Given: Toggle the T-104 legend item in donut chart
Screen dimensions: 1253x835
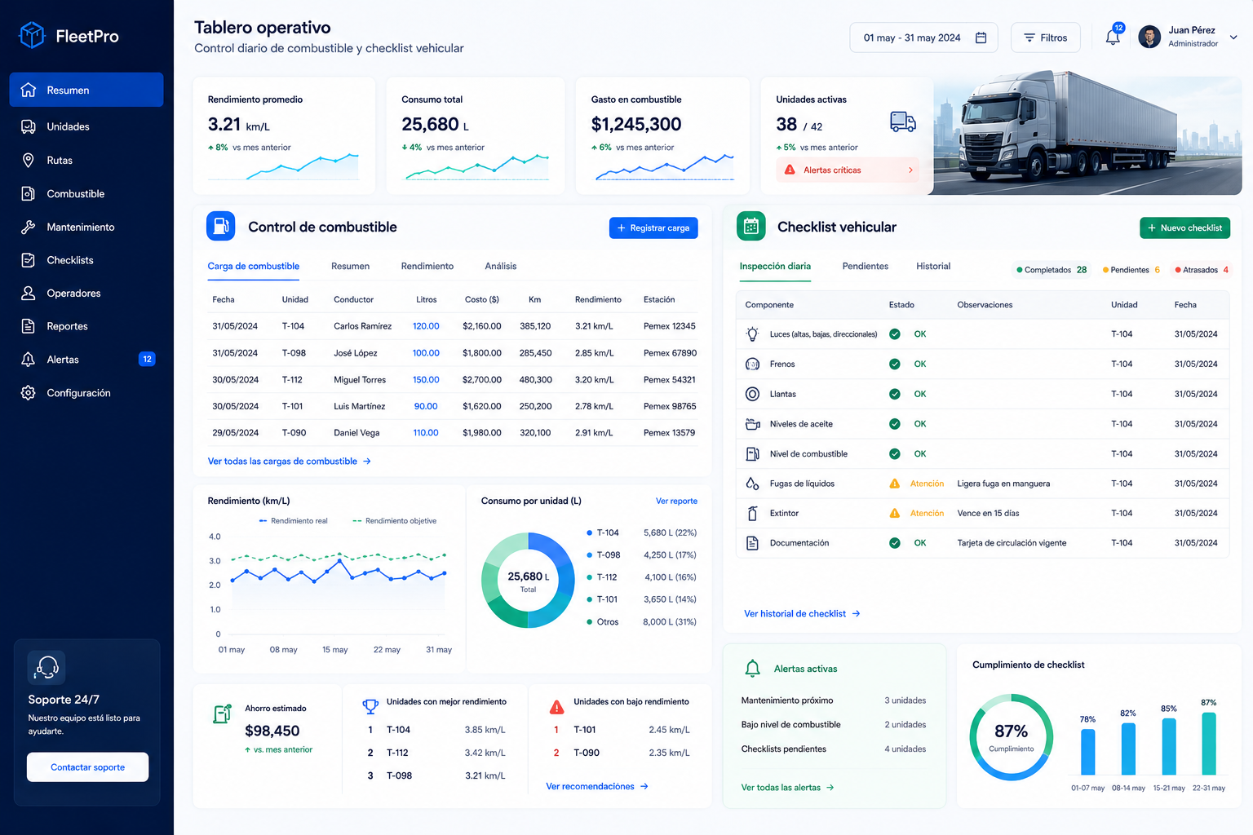Looking at the screenshot, I should (x=603, y=532).
